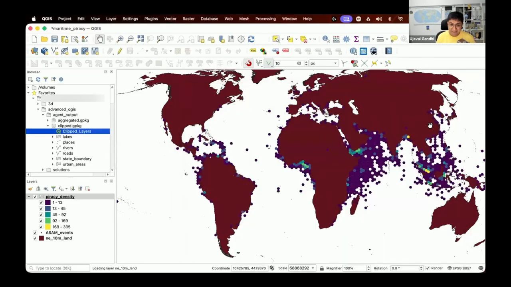Activate the Zoom Out magnifier tool
Screen dimensions: 511x287
pyautogui.click(x=130, y=39)
